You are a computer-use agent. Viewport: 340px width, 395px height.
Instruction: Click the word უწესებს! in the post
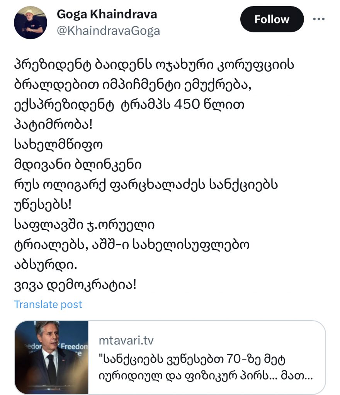point(43,204)
